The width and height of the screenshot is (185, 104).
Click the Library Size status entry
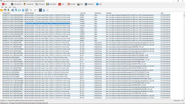[x=179, y=101]
